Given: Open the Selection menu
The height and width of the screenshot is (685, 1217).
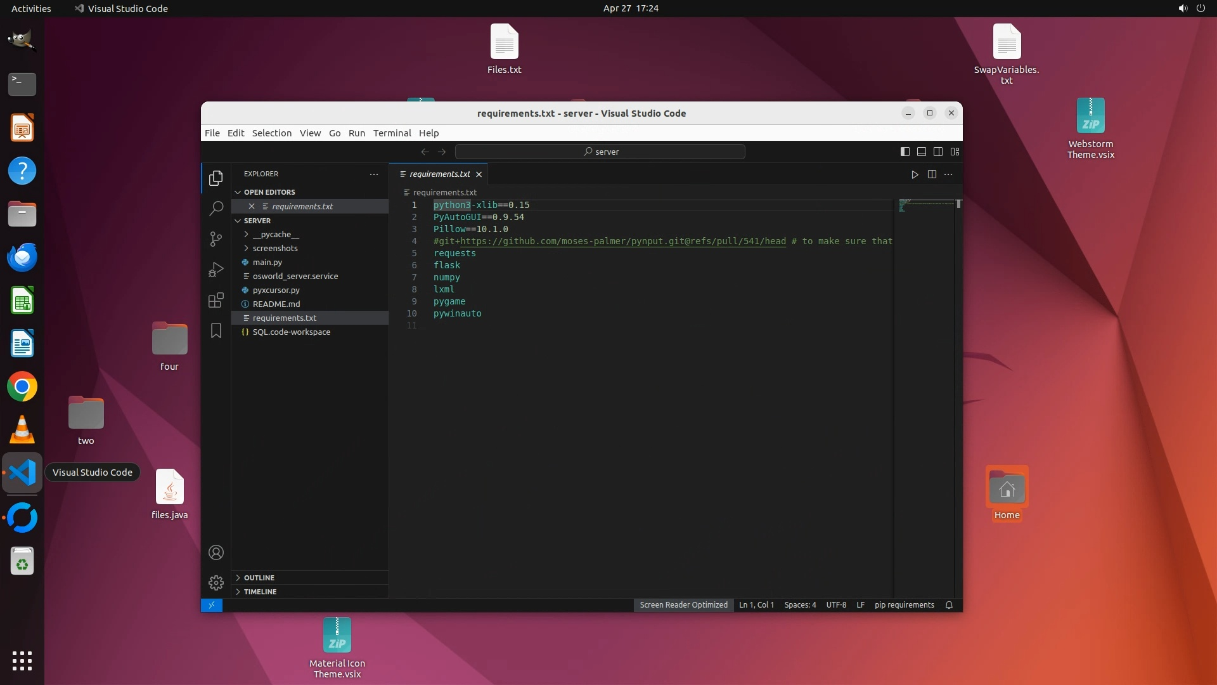Looking at the screenshot, I should pyautogui.click(x=271, y=133).
